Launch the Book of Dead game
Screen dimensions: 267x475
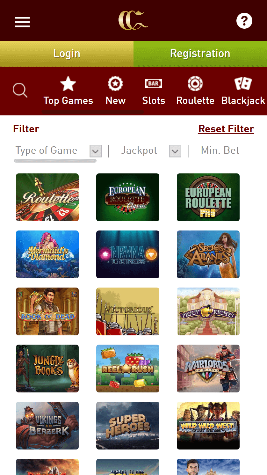point(47,311)
